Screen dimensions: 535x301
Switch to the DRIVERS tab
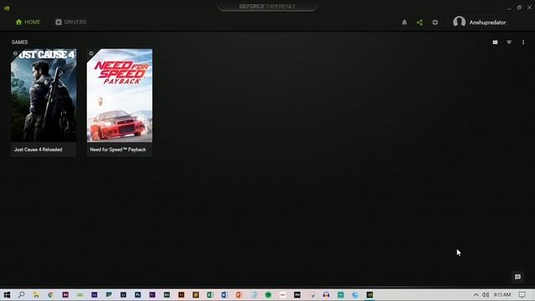pyautogui.click(x=71, y=23)
